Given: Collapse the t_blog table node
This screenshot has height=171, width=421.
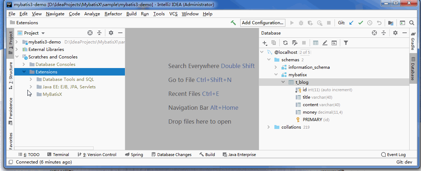Looking at the screenshot, I should pyautogui.click(x=283, y=82).
